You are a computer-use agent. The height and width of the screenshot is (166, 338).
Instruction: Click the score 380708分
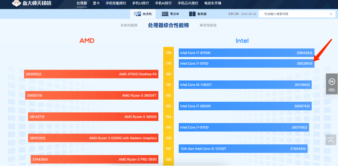(299, 127)
